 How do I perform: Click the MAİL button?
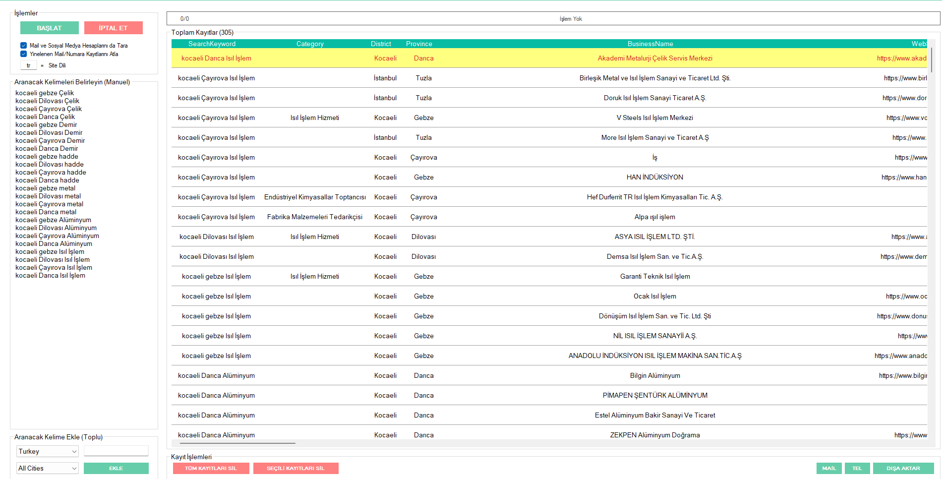(829, 468)
